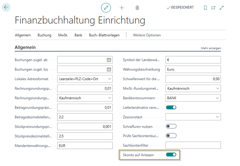This screenshot has width=240, height=166.
Task: Select the Buch.-Blattvorlagen tab
Action: tap(104, 35)
